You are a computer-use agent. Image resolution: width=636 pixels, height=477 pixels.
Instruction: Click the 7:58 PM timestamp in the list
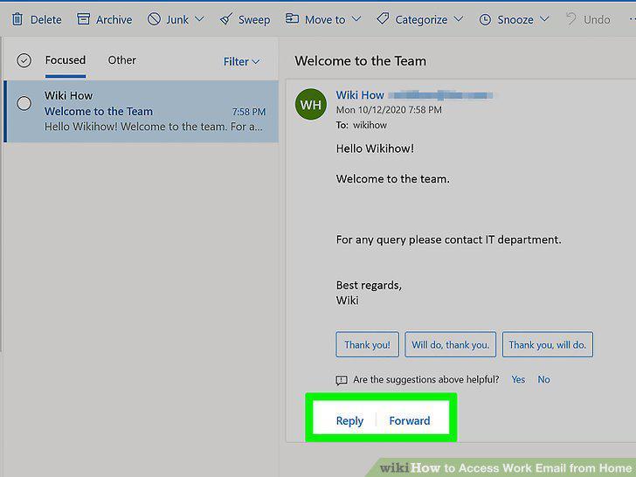point(249,112)
